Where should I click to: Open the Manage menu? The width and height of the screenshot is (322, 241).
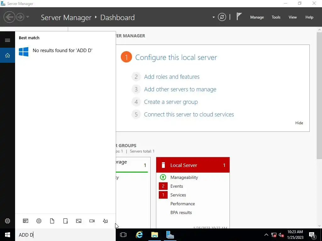pos(257,17)
